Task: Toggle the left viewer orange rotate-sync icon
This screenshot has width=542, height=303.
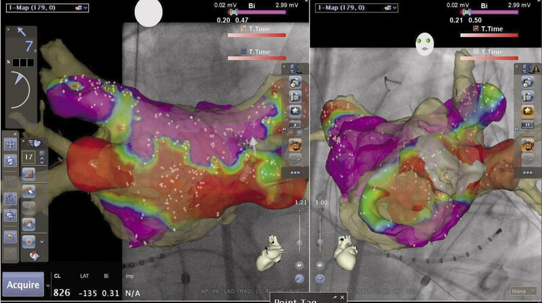Action: click(295, 145)
